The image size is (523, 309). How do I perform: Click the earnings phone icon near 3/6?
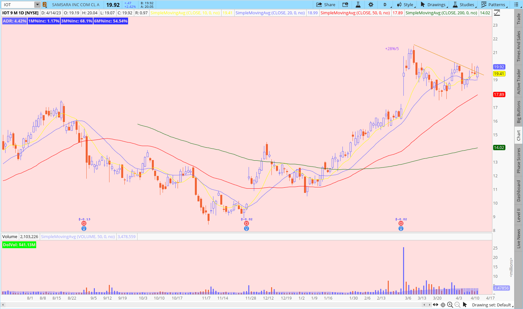(x=401, y=223)
